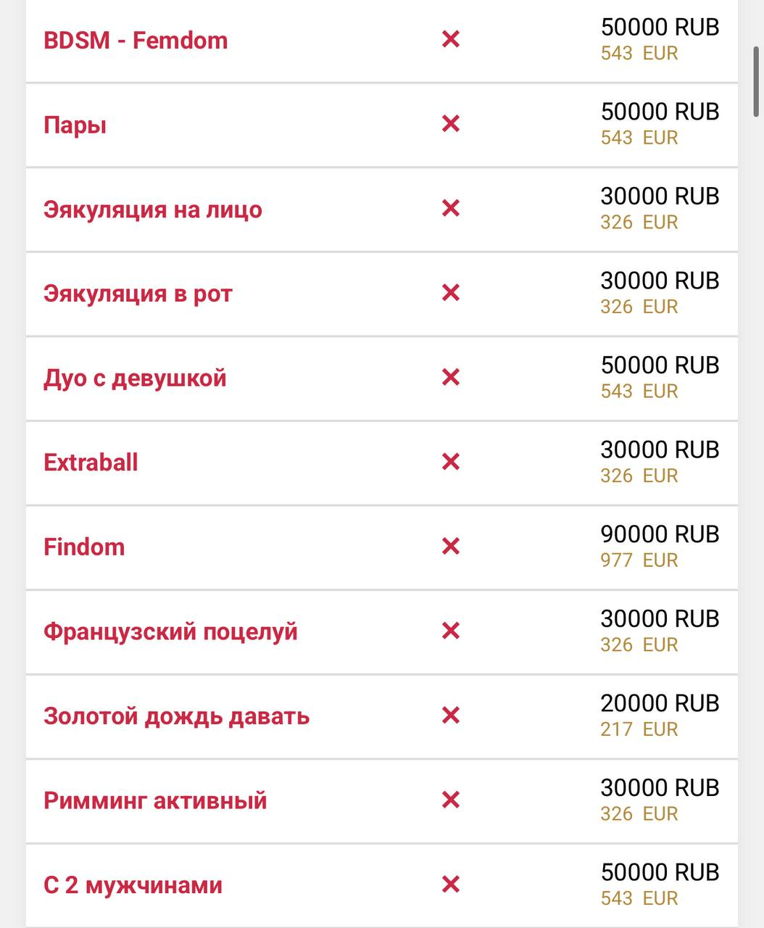Click the X mark beside Дуо с девушкой

(x=451, y=377)
